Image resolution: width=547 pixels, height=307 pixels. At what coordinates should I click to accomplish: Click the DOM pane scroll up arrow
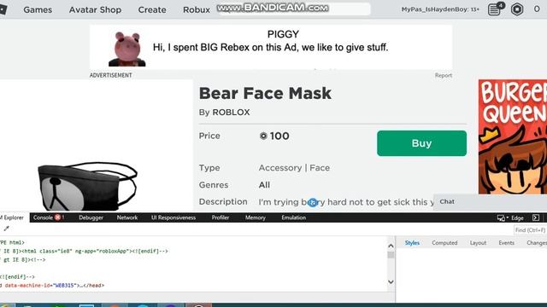click(391, 246)
